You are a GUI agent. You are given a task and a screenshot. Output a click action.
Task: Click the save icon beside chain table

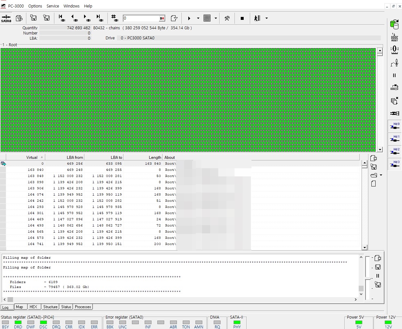[374, 167]
